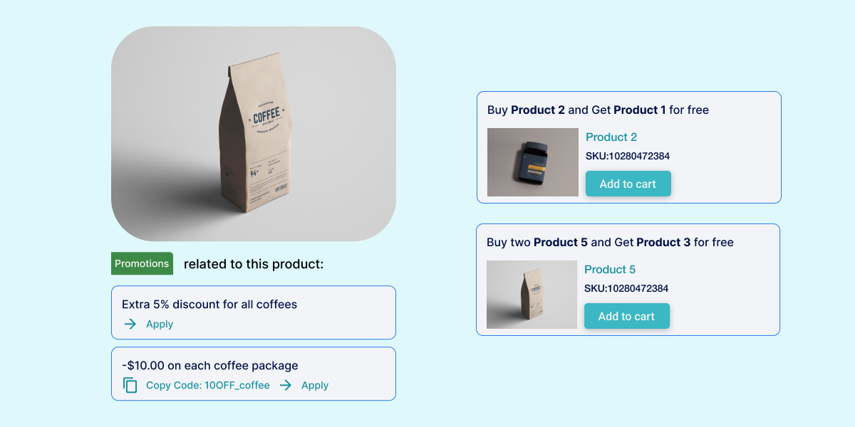The height and width of the screenshot is (427, 855).
Task: Open the Product 2 title link
Action: tap(611, 137)
